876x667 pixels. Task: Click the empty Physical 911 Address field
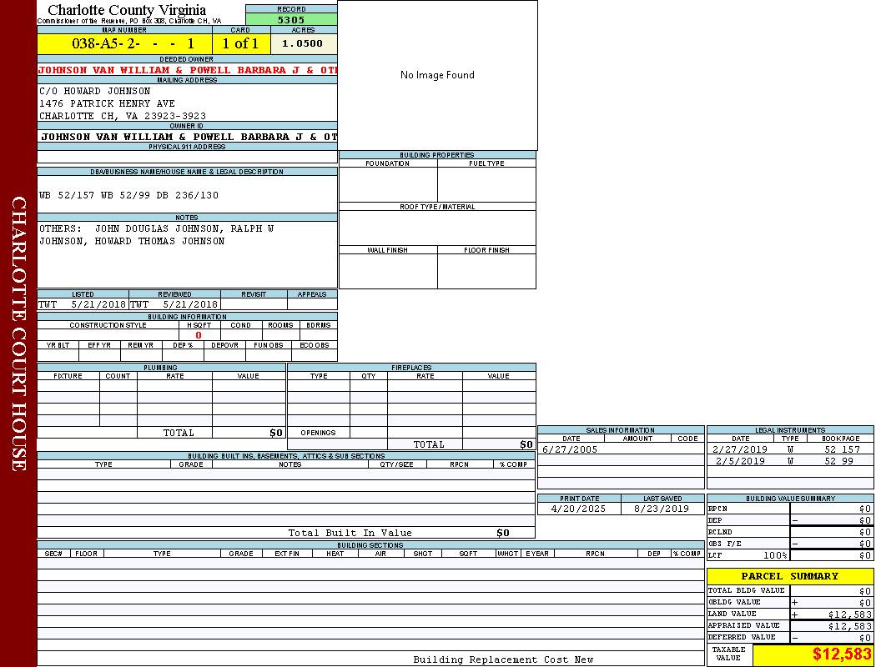point(187,157)
